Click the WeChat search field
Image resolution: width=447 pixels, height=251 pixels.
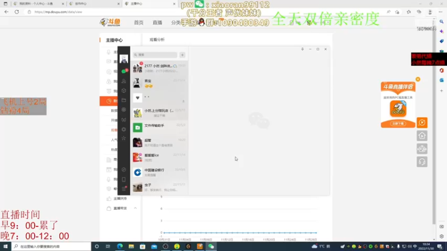(155, 55)
